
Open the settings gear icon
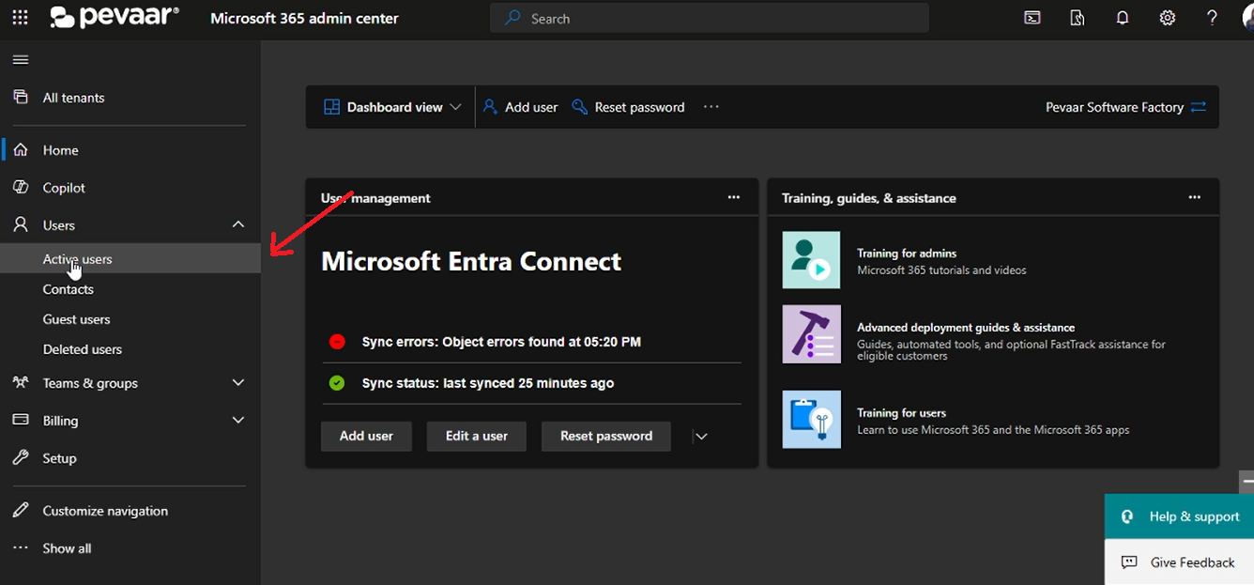click(x=1168, y=18)
